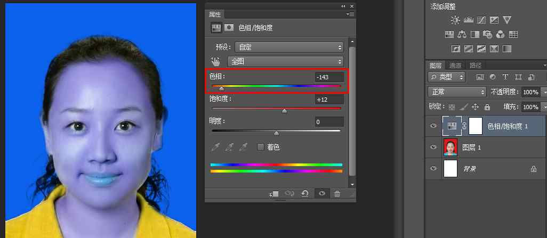Toggle lock transparent pixels
This screenshot has width=547, height=238.
click(452, 107)
